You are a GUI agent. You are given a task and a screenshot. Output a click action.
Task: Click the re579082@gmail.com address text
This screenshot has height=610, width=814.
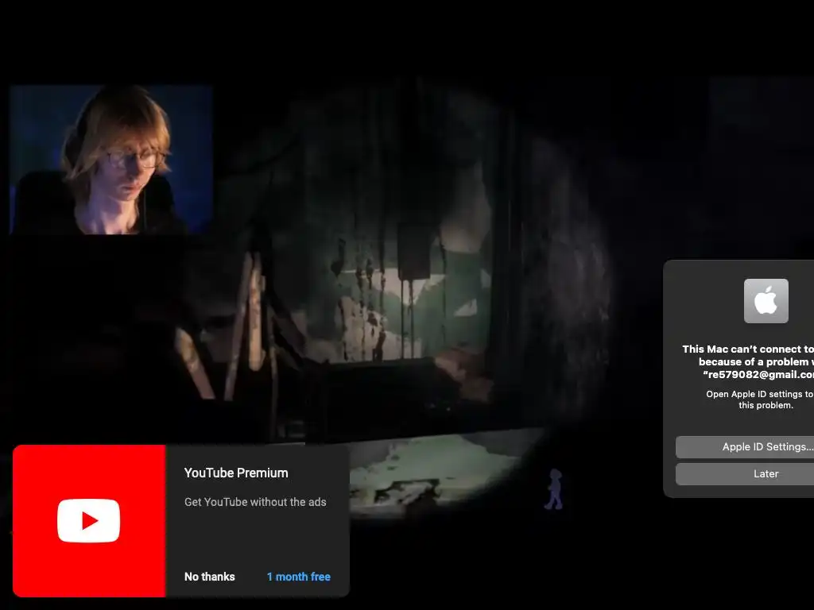click(758, 374)
